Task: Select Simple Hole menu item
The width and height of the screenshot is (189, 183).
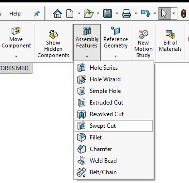Action: (113, 91)
